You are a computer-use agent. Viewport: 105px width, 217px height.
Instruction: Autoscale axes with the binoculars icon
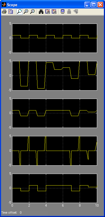41,12
